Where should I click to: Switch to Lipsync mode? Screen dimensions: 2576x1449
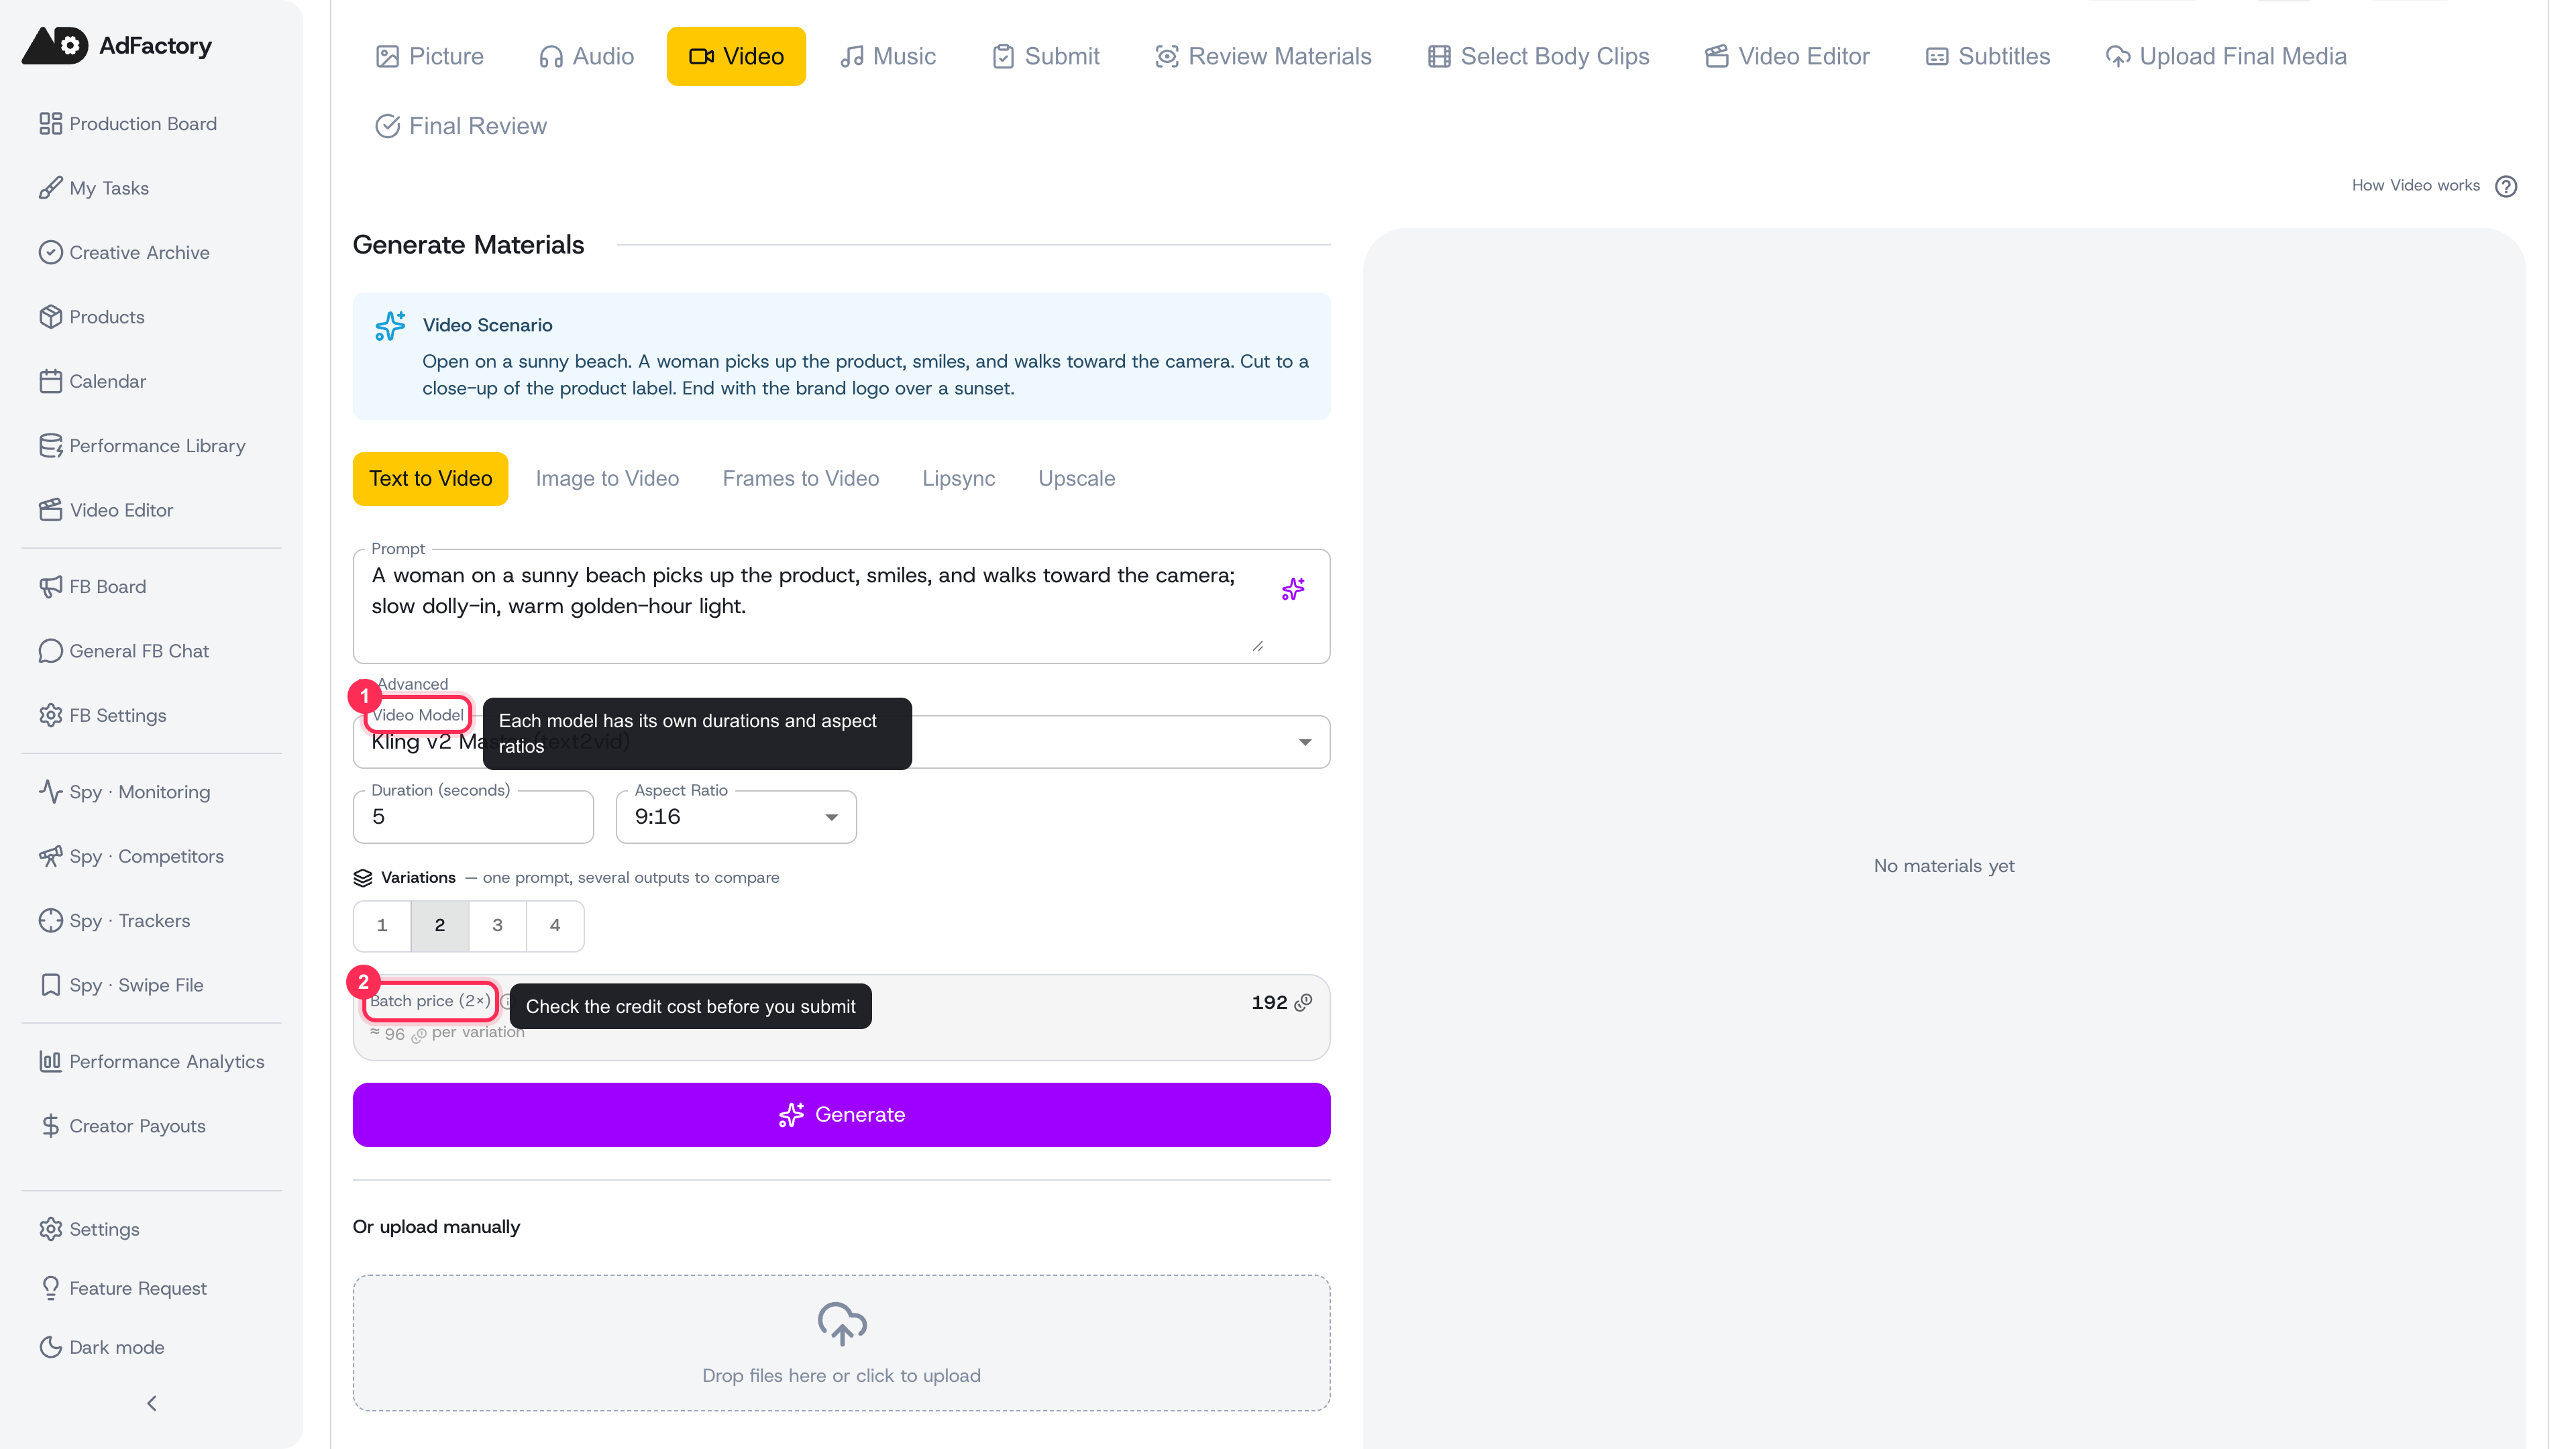point(959,479)
